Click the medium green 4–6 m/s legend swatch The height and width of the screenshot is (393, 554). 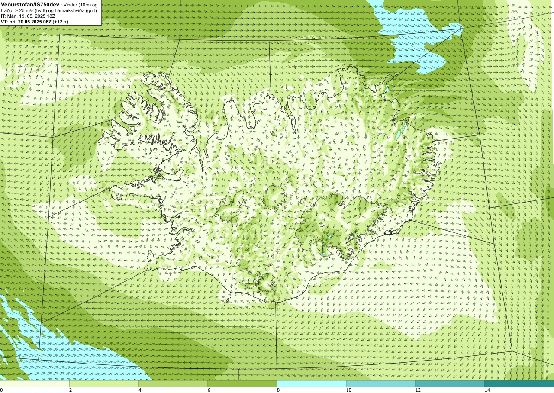point(173,383)
